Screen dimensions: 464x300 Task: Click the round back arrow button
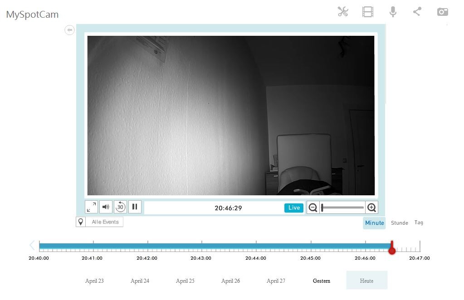tap(69, 30)
